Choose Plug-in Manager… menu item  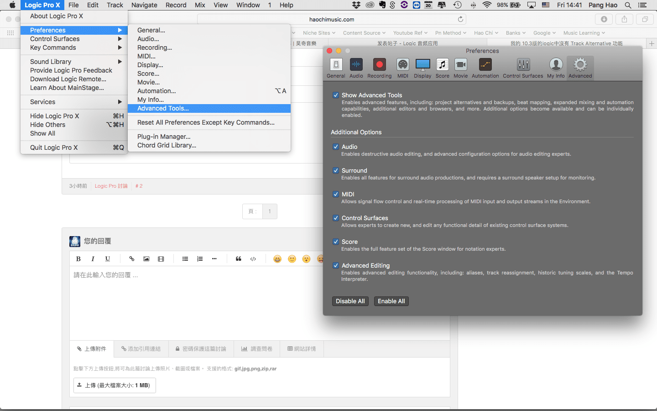tap(209, 137)
